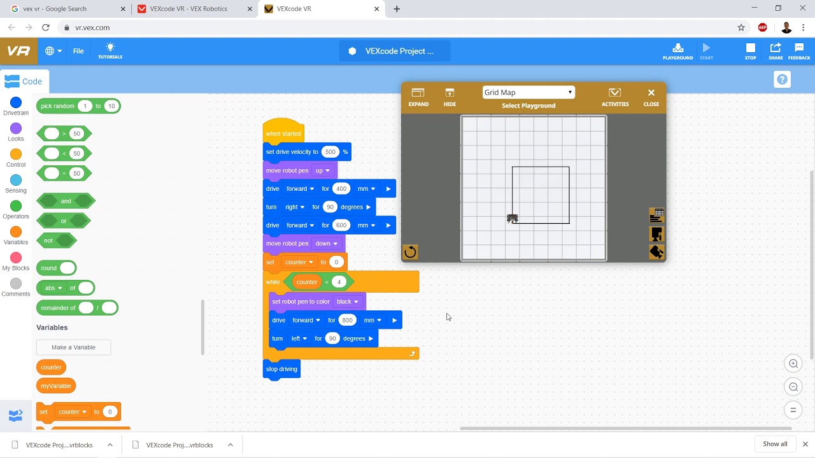The image size is (815, 458).
Task: Click the myVariable reporter block
Action: click(x=56, y=385)
